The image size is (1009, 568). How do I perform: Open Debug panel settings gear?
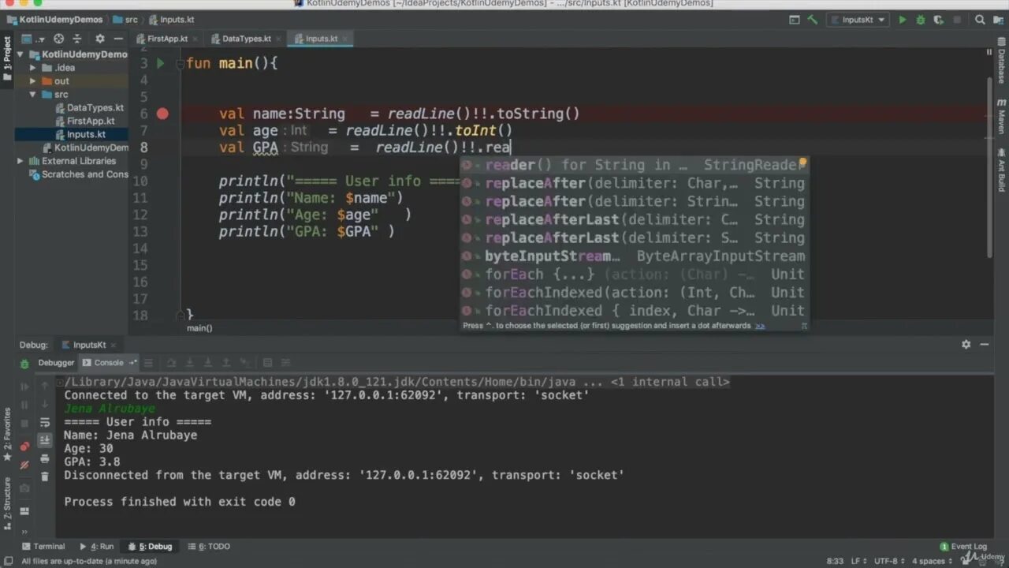(x=966, y=345)
